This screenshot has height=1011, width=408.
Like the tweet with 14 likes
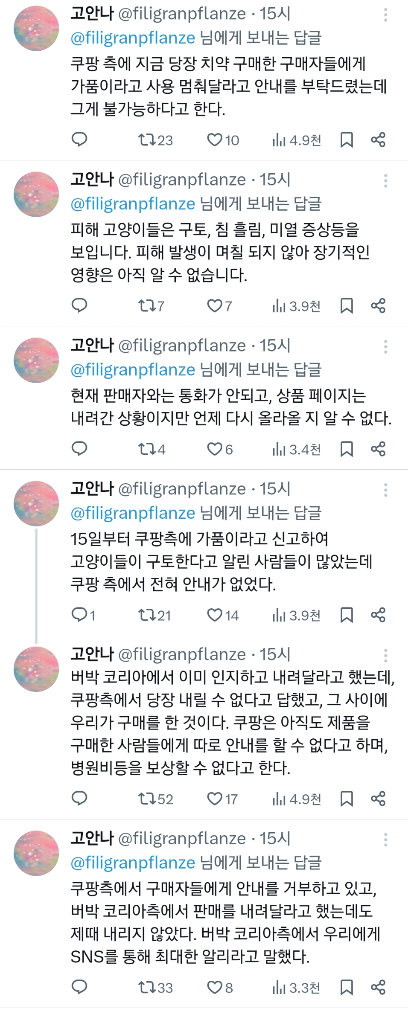point(214,615)
